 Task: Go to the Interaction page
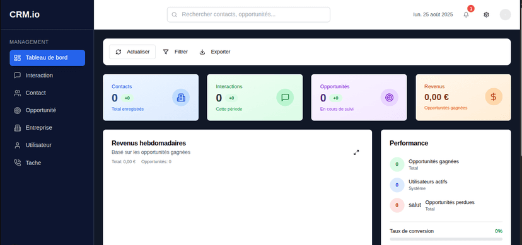[x=47, y=76]
